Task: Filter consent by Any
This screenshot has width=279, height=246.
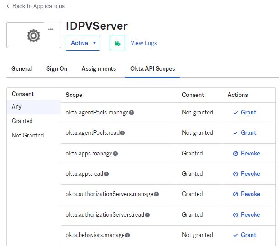Action: tap(34, 107)
